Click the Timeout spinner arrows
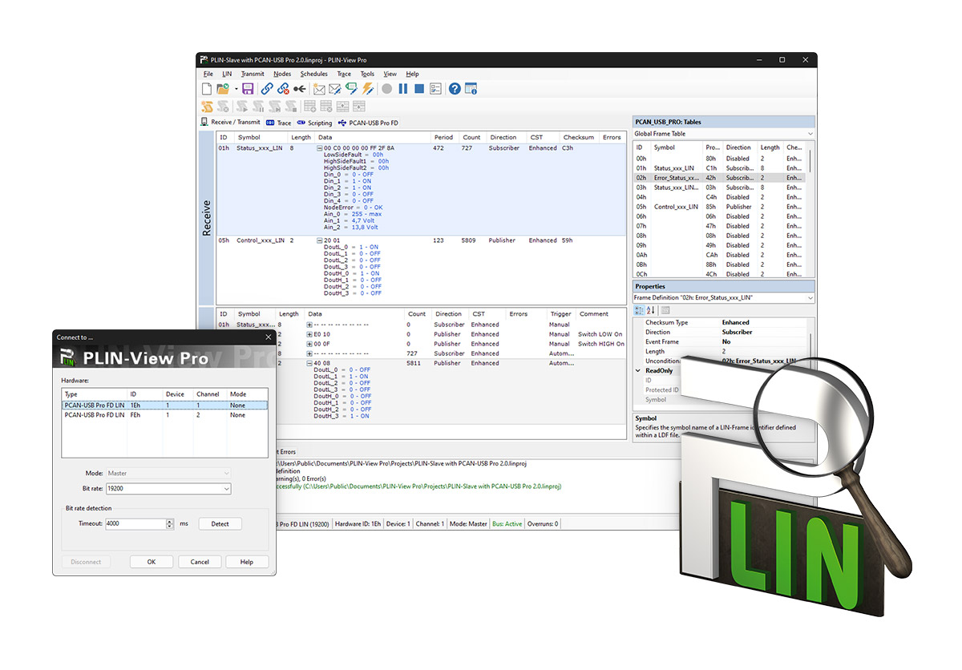 pos(170,524)
